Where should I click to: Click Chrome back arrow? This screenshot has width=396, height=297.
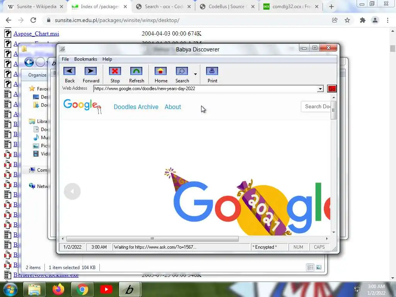9,20
